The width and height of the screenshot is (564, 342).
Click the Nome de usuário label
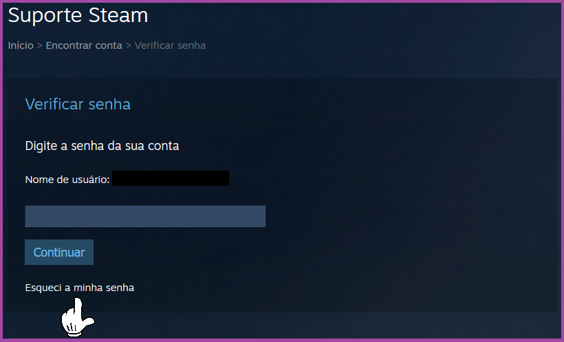coord(67,180)
